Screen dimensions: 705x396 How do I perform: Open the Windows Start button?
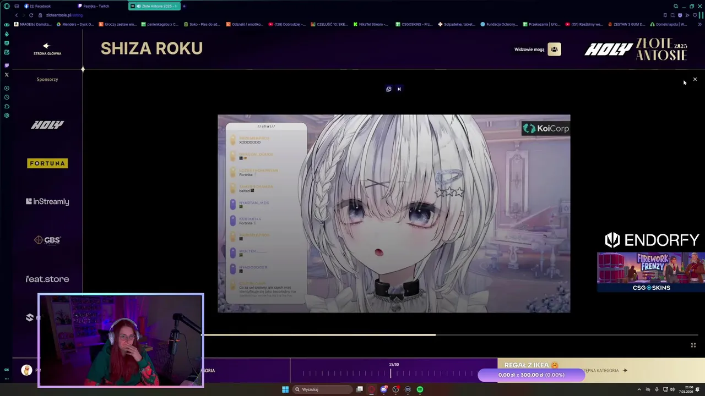click(x=285, y=389)
